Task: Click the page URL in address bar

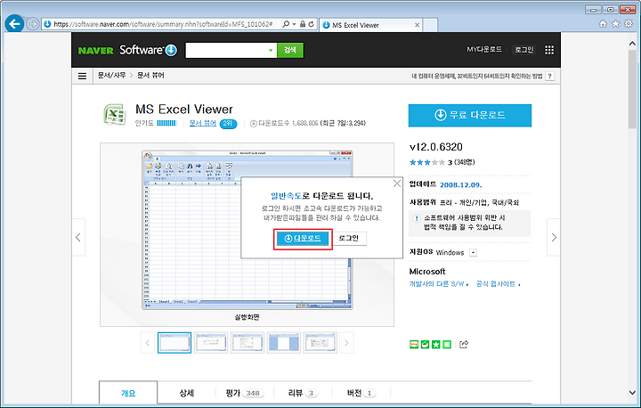Action: pyautogui.click(x=163, y=24)
